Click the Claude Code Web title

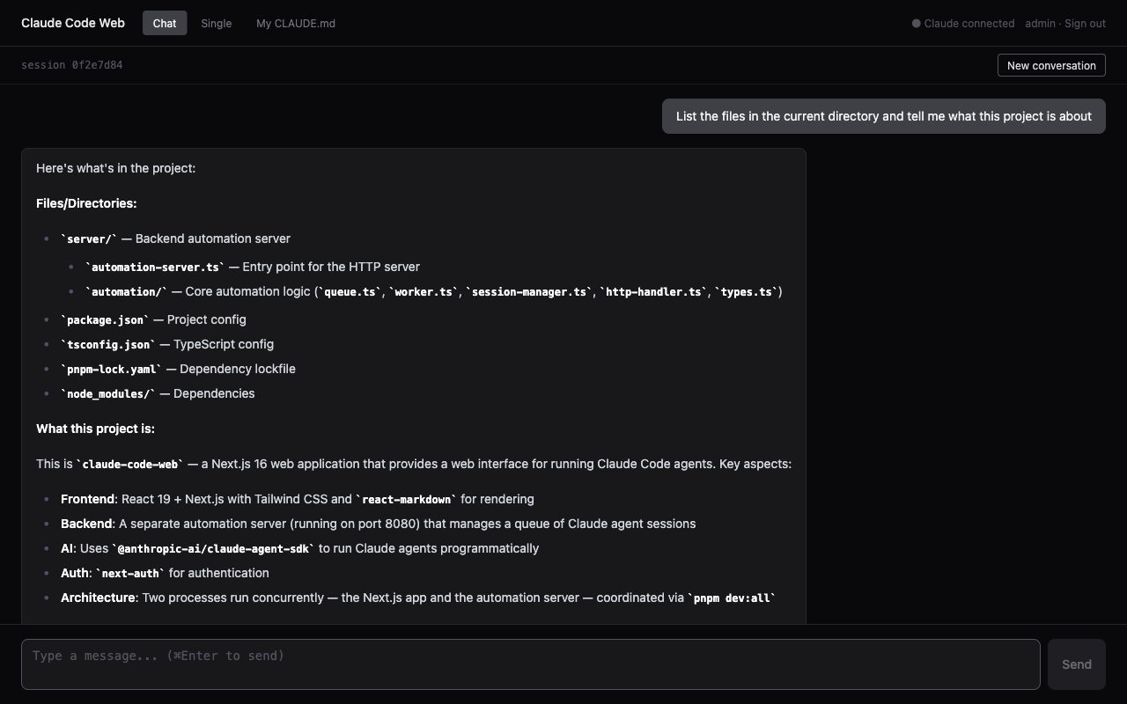[73, 23]
